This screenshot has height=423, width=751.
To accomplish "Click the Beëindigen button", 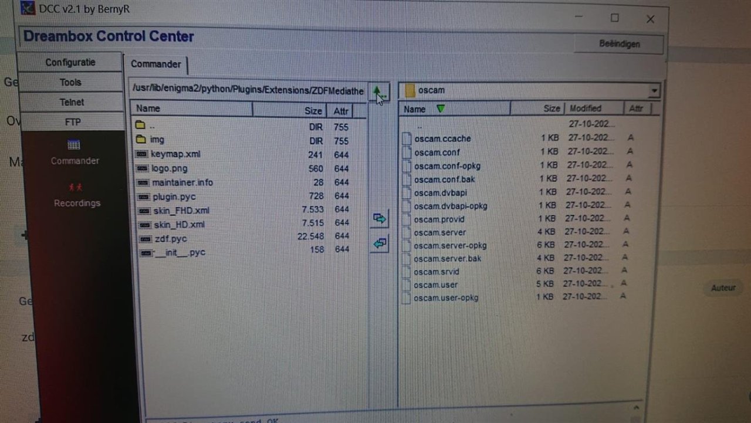I will click(x=619, y=45).
